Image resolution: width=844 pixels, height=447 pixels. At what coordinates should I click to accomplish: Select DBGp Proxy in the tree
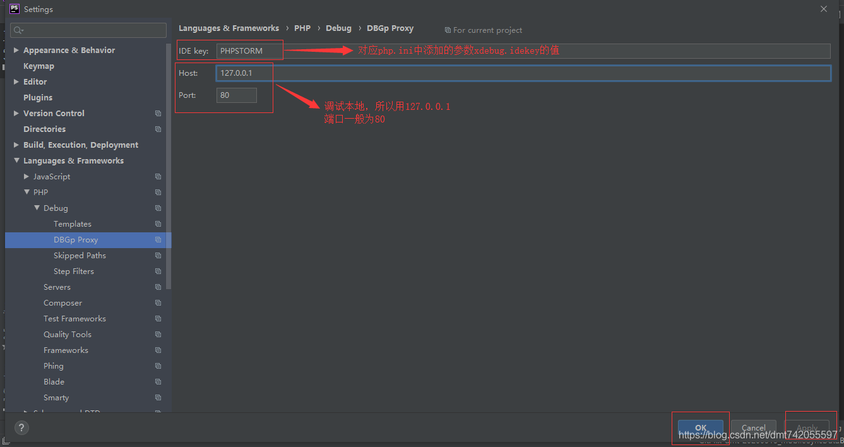tap(76, 239)
